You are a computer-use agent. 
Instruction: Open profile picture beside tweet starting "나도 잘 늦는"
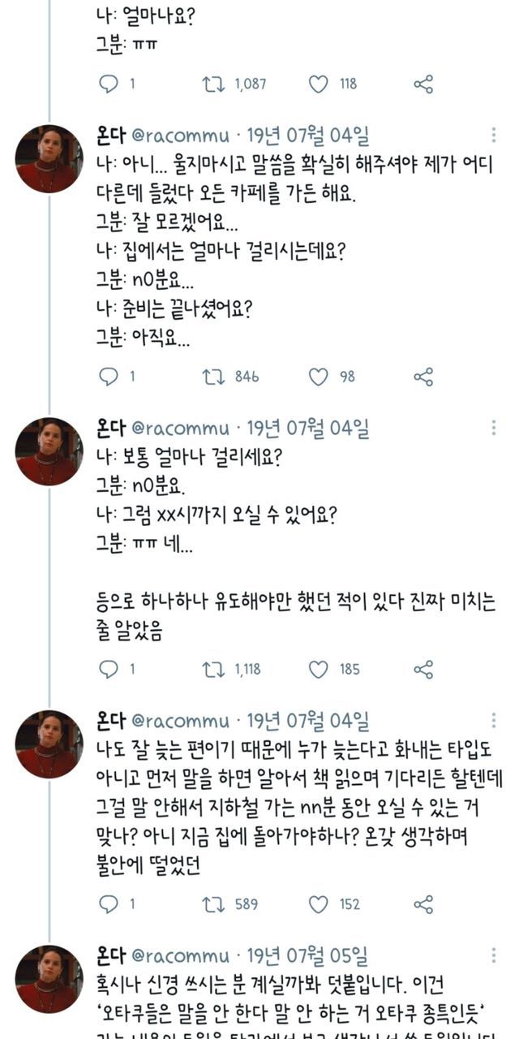point(49,744)
